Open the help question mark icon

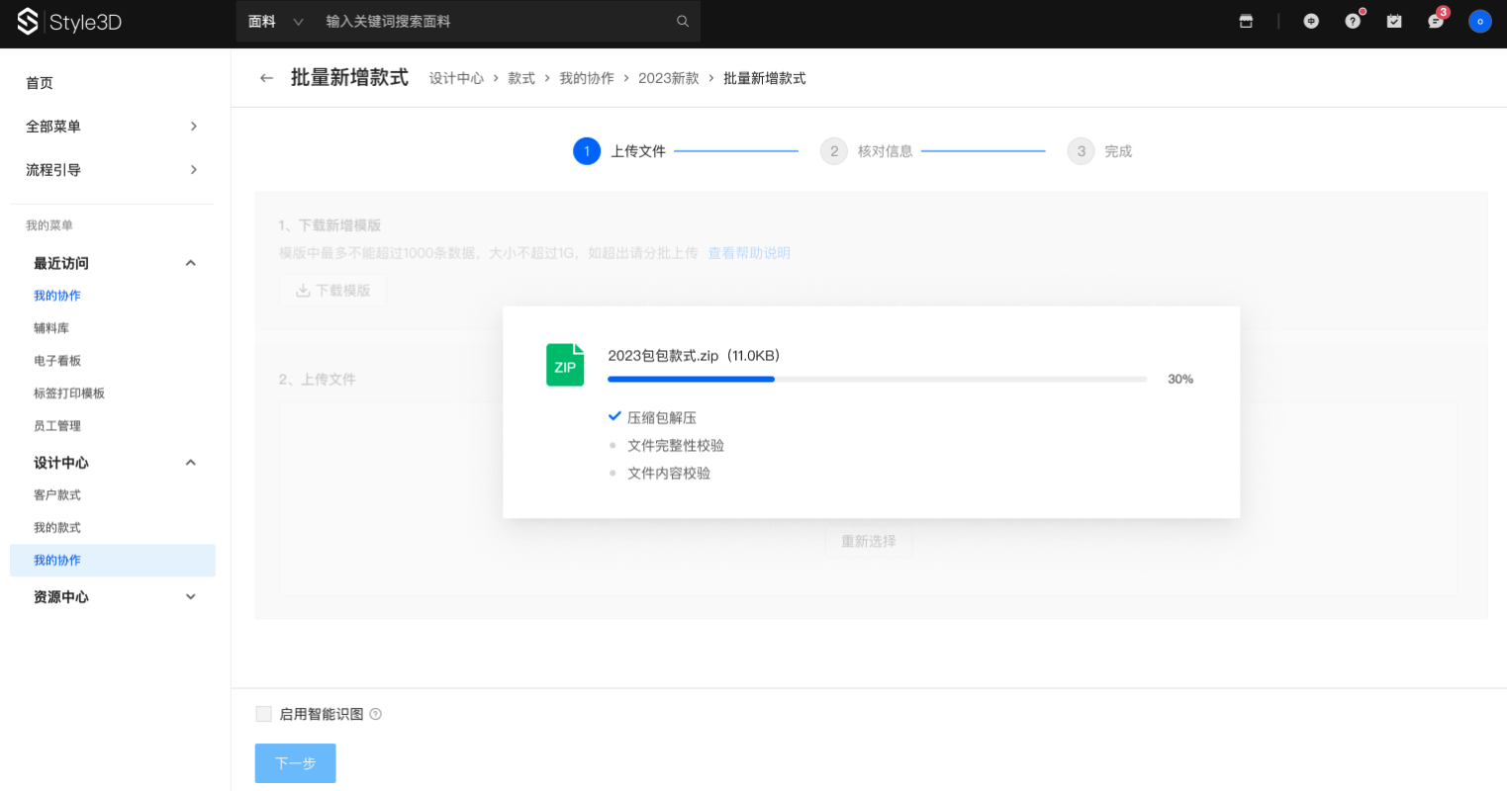coord(1353,21)
